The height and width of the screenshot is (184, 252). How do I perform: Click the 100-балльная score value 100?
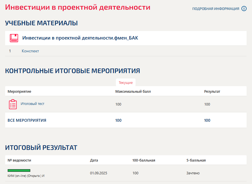coord(136,173)
